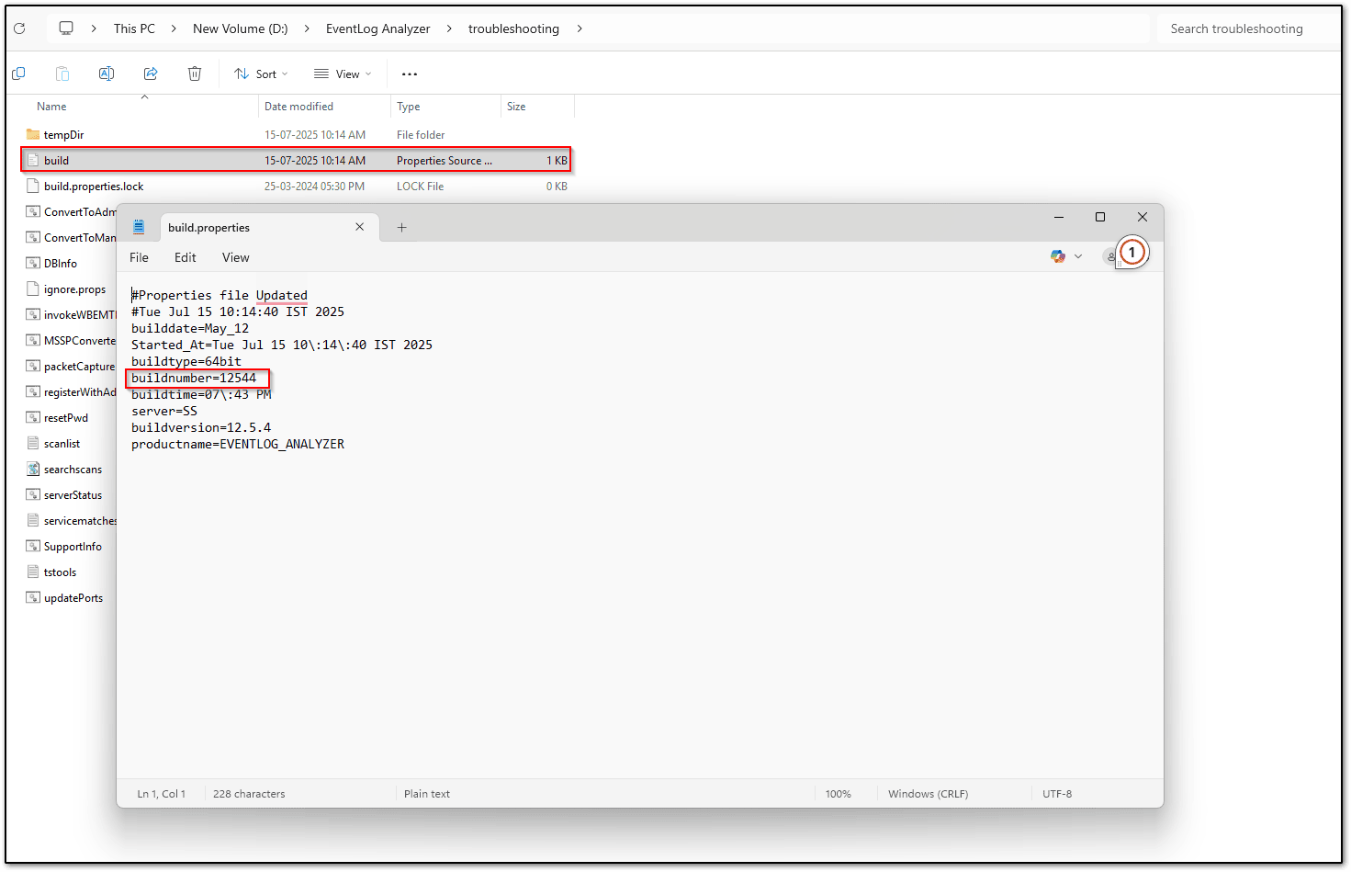1351x872 pixels.
Task: Click the Rename icon in Explorer toolbar
Action: [107, 74]
